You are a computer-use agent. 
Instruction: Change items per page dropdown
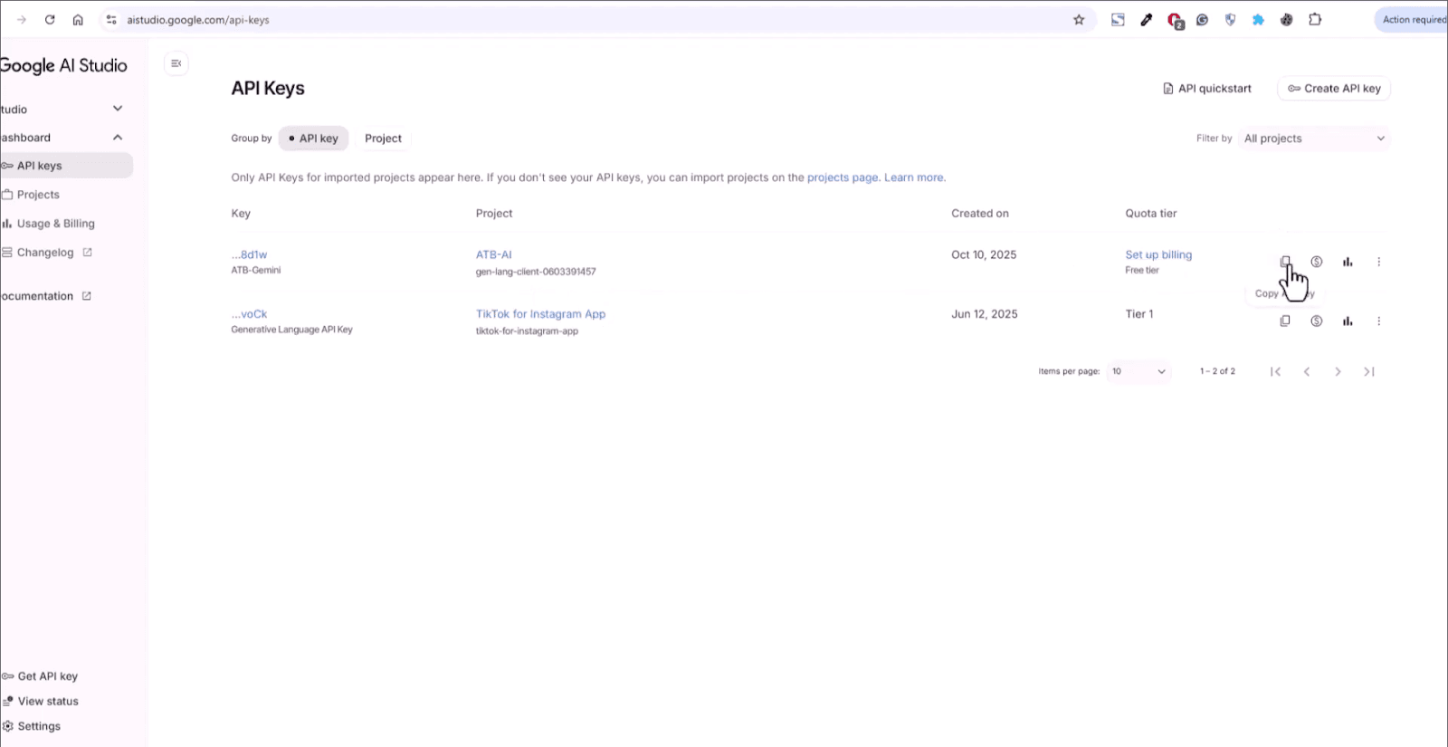coord(1138,371)
